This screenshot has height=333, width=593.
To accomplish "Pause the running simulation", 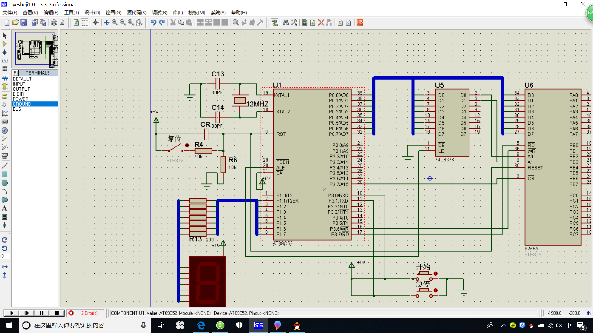I will coord(41,313).
